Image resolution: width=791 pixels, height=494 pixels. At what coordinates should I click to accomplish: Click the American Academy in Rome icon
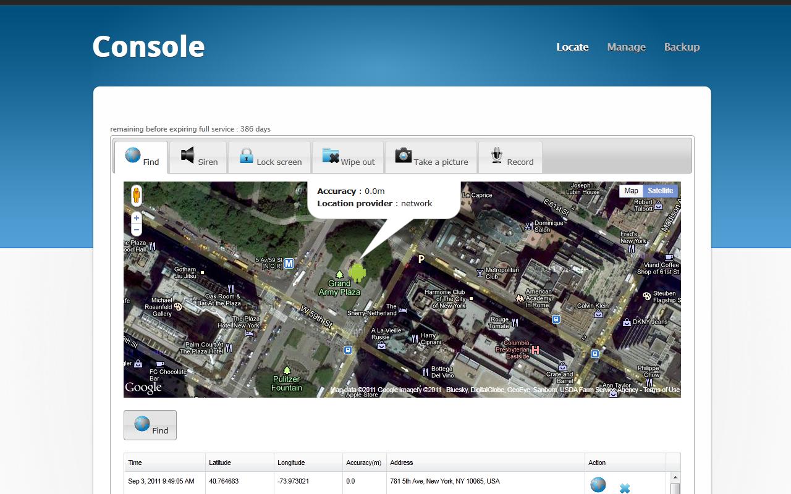[x=520, y=298]
